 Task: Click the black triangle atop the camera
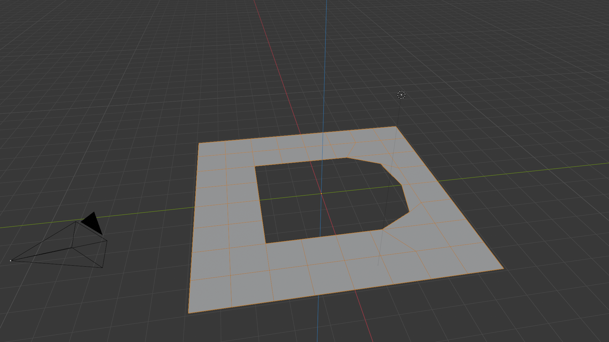[x=93, y=223]
